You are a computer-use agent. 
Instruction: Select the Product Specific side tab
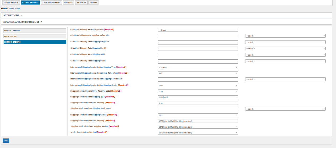point(35,30)
